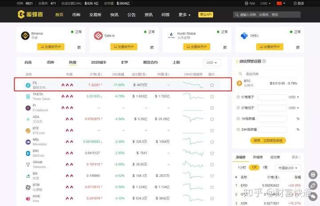
Task: Click the ERD row in gainers list
Action: pyautogui.click(x=268, y=186)
